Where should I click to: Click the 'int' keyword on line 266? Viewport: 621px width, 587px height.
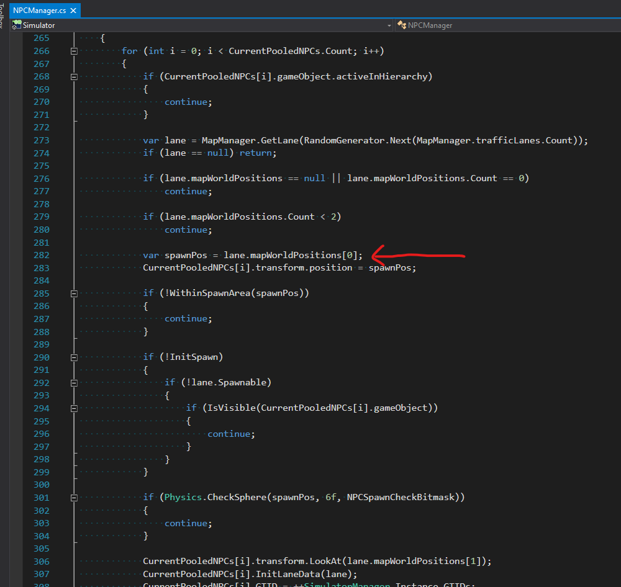point(156,51)
